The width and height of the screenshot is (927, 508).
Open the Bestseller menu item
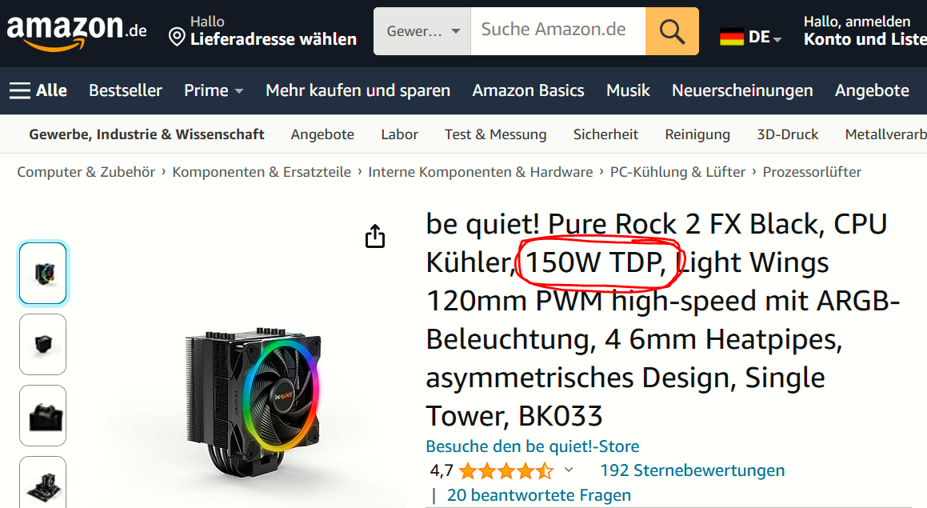(126, 90)
